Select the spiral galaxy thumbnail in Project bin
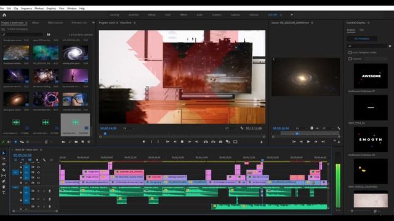 75,53
